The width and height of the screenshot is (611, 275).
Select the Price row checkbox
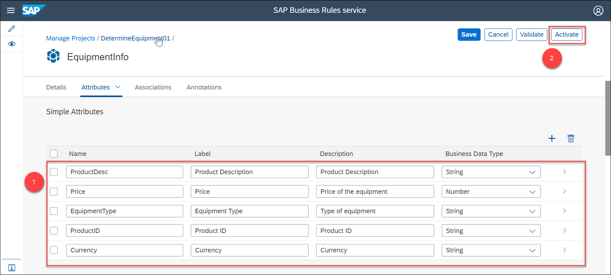click(54, 191)
